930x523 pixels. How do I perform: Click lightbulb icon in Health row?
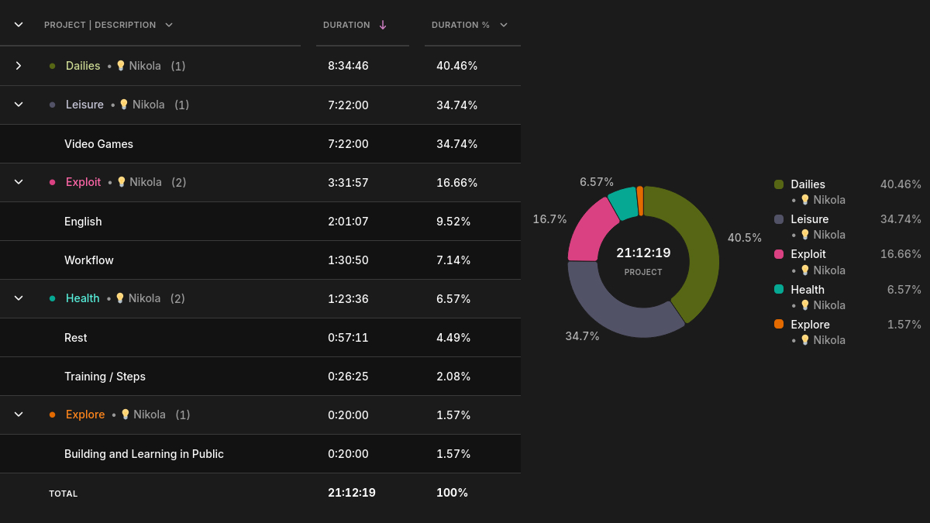click(119, 298)
